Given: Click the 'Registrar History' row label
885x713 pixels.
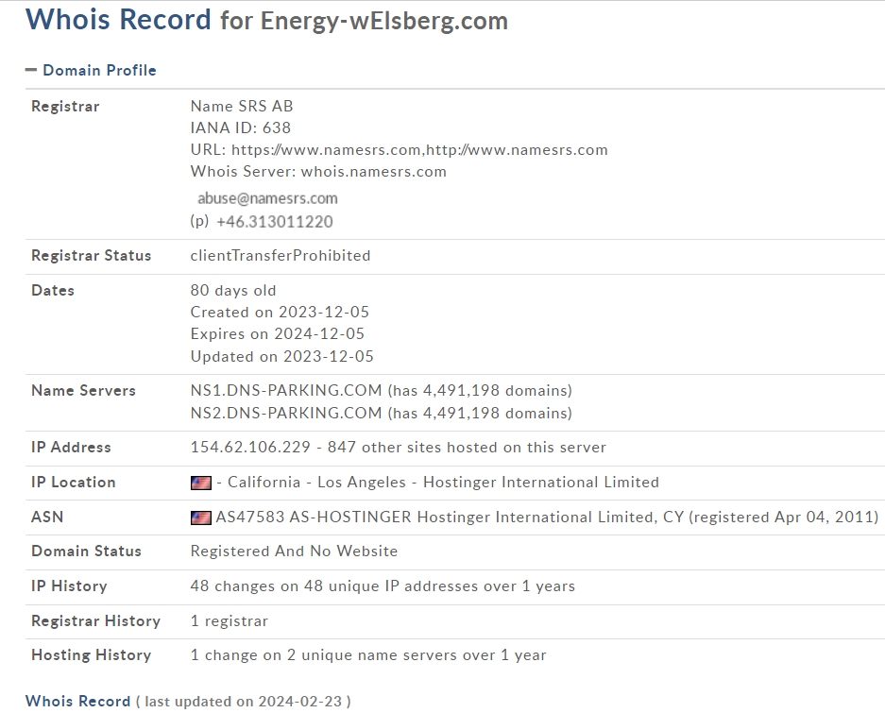Looking at the screenshot, I should pyautogui.click(x=96, y=621).
